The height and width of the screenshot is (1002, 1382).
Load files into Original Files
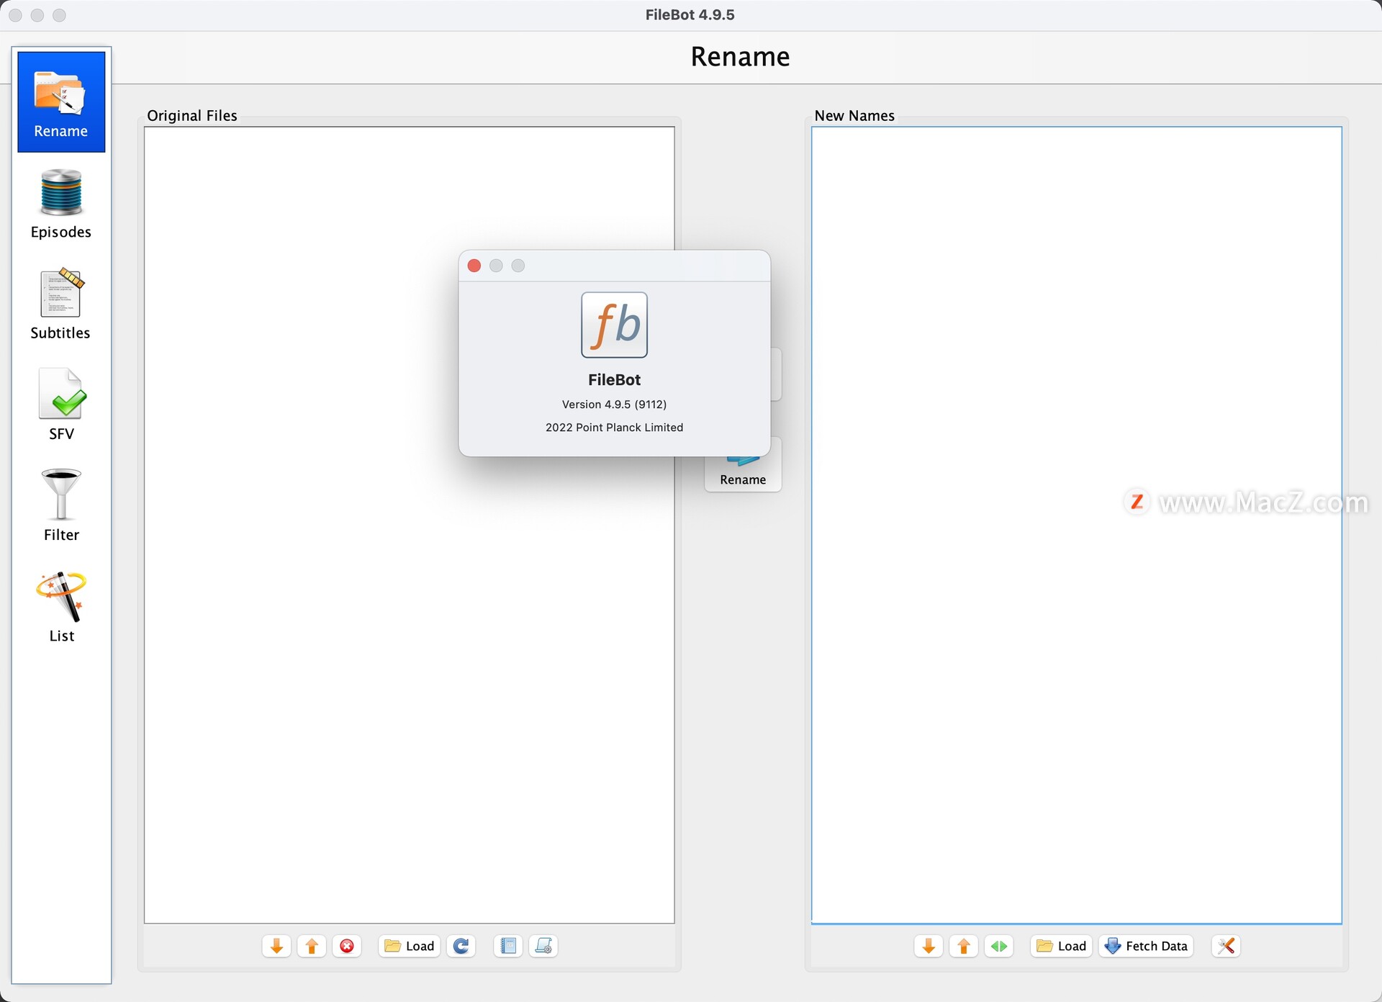(x=410, y=946)
